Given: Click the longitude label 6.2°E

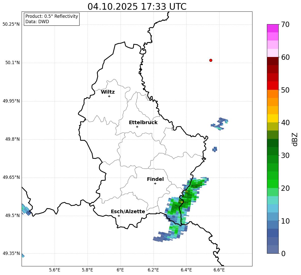Looking at the screenshot, I should [x=153, y=270].
